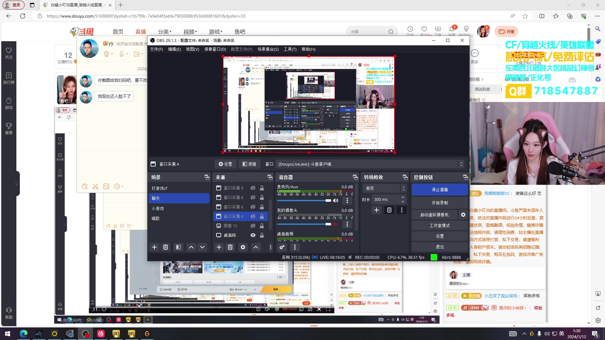Expand 游戏 dropdown in Douyu nav

point(216,31)
